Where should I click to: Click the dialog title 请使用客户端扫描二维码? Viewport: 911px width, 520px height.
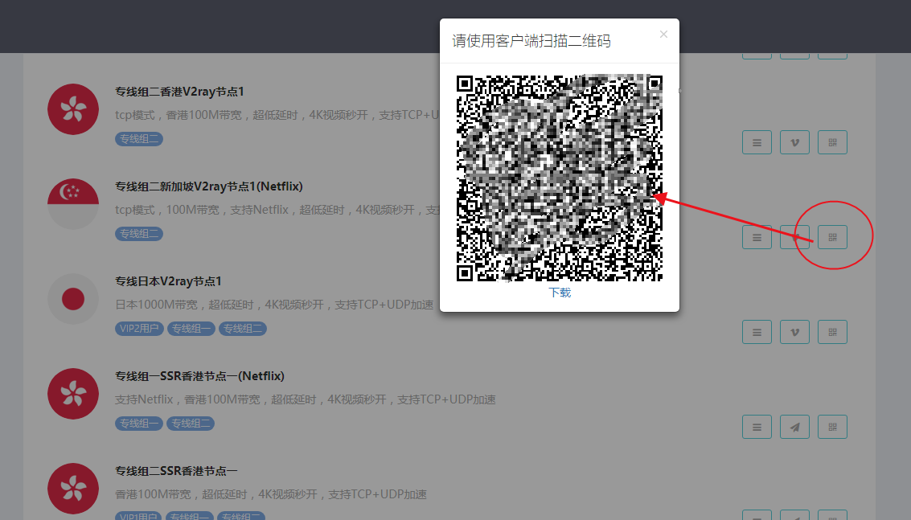coord(531,41)
